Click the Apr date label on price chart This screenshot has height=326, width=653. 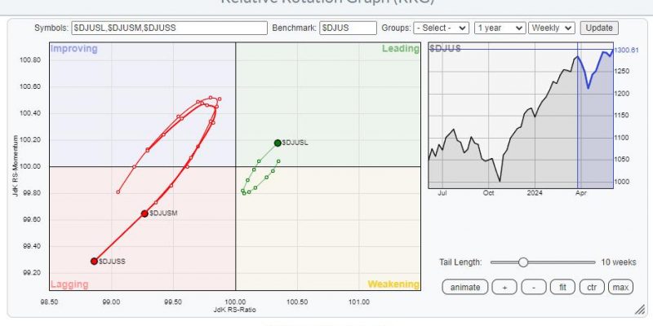pos(581,193)
